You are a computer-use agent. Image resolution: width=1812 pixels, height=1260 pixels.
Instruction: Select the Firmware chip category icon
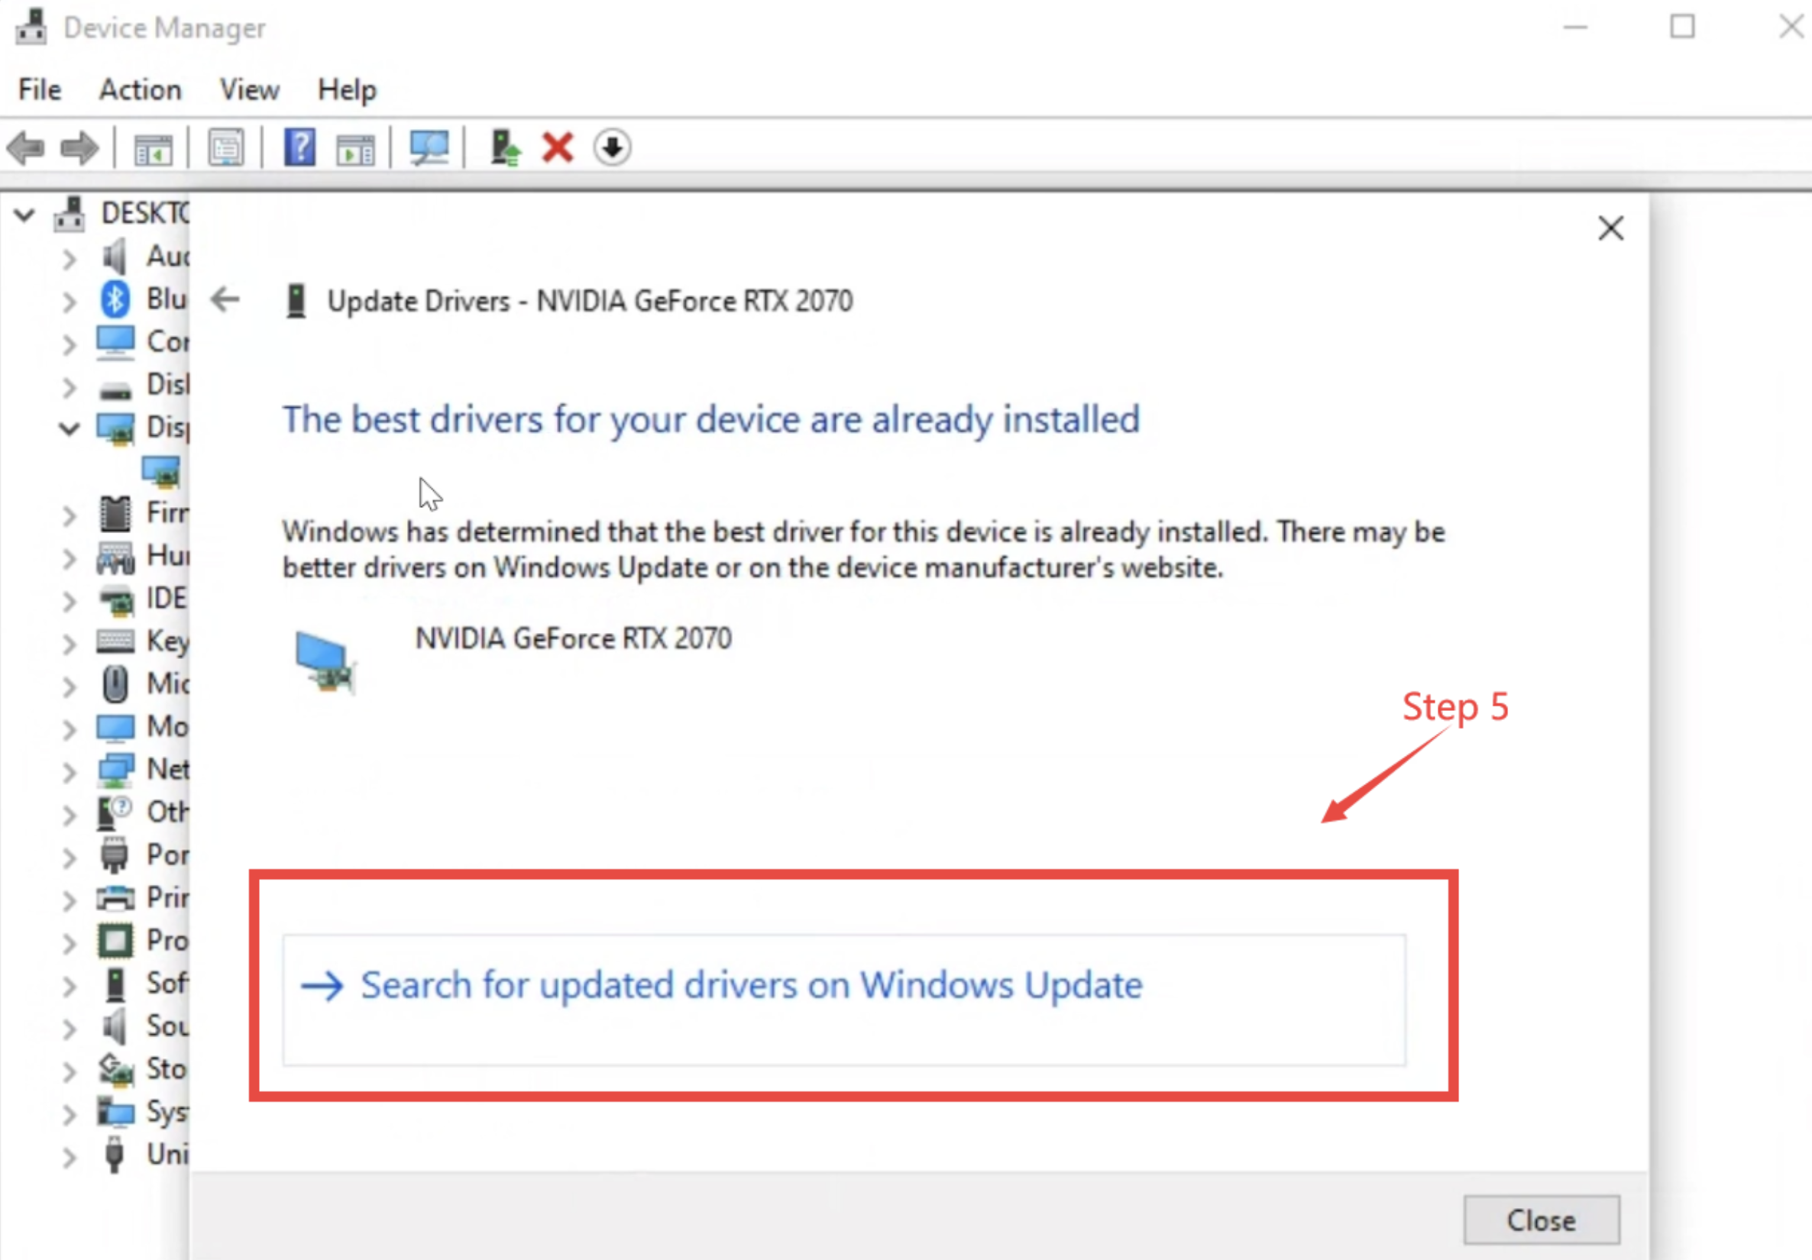(115, 514)
